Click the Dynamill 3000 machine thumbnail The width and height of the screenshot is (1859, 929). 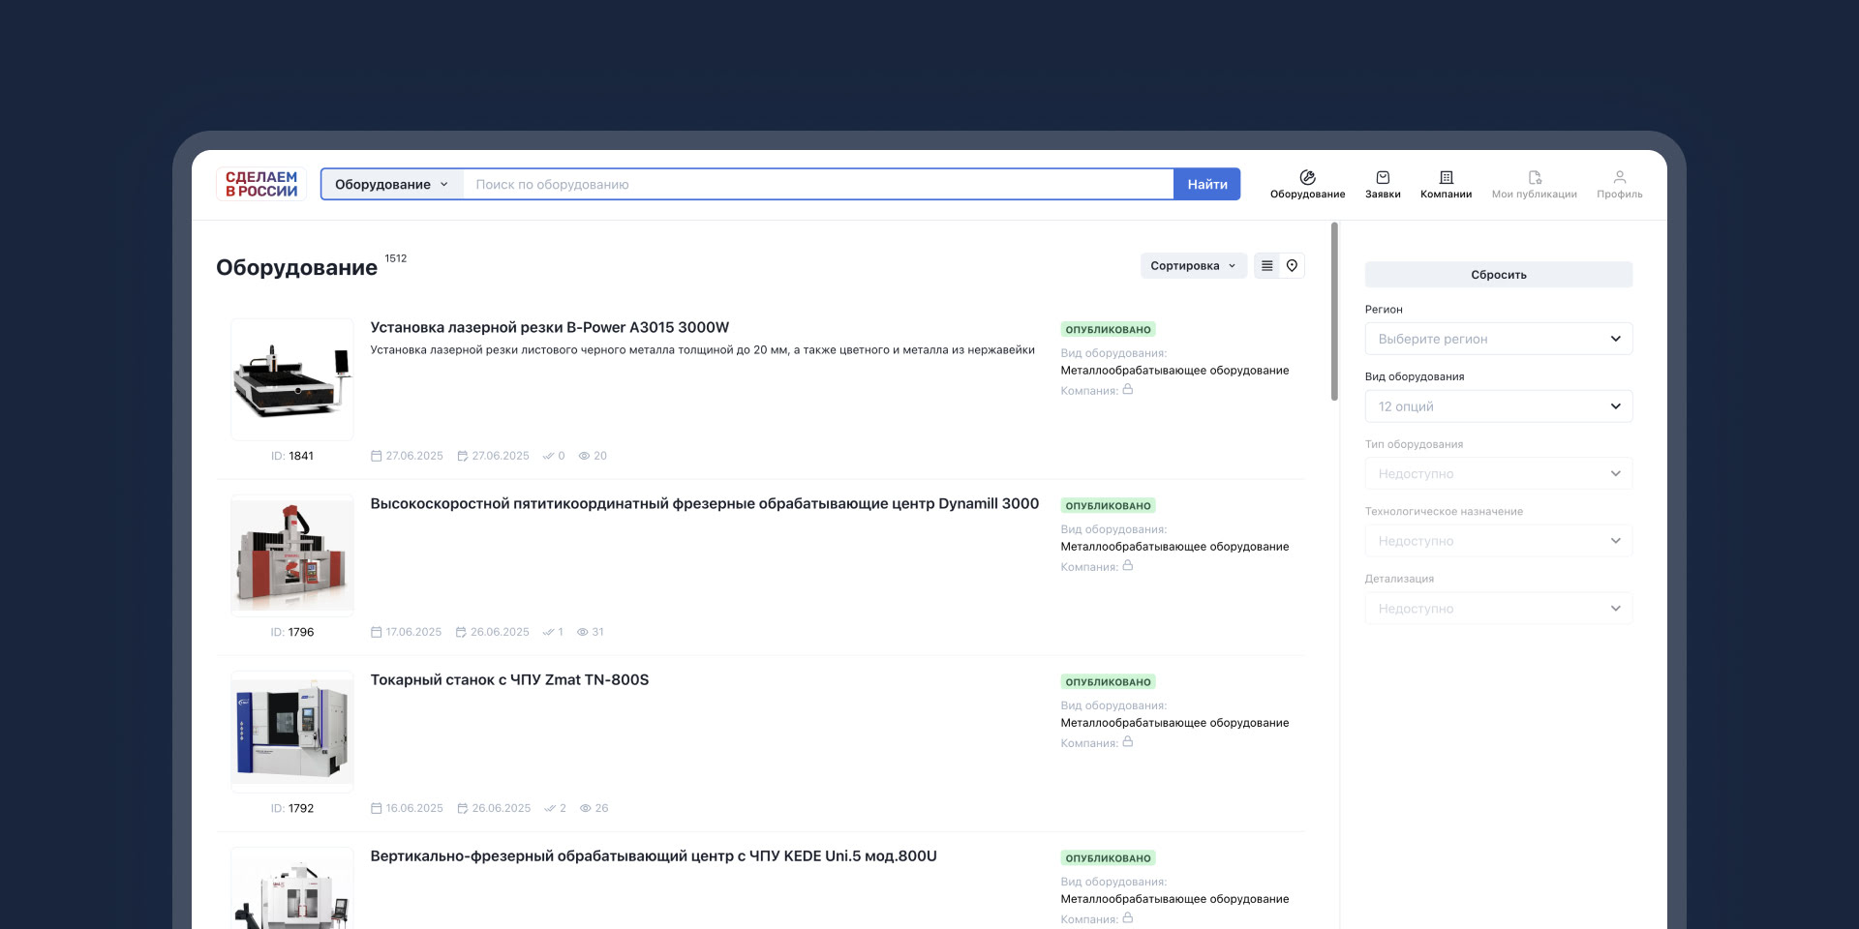click(292, 555)
